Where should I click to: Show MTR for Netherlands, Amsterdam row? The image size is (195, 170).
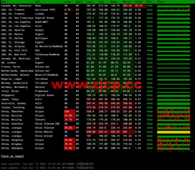coord(150,71)
